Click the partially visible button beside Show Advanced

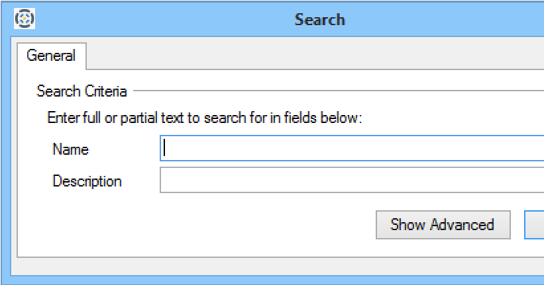tap(535, 225)
